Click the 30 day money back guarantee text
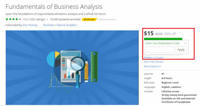This screenshot has height=106, width=200. tap(179, 95)
